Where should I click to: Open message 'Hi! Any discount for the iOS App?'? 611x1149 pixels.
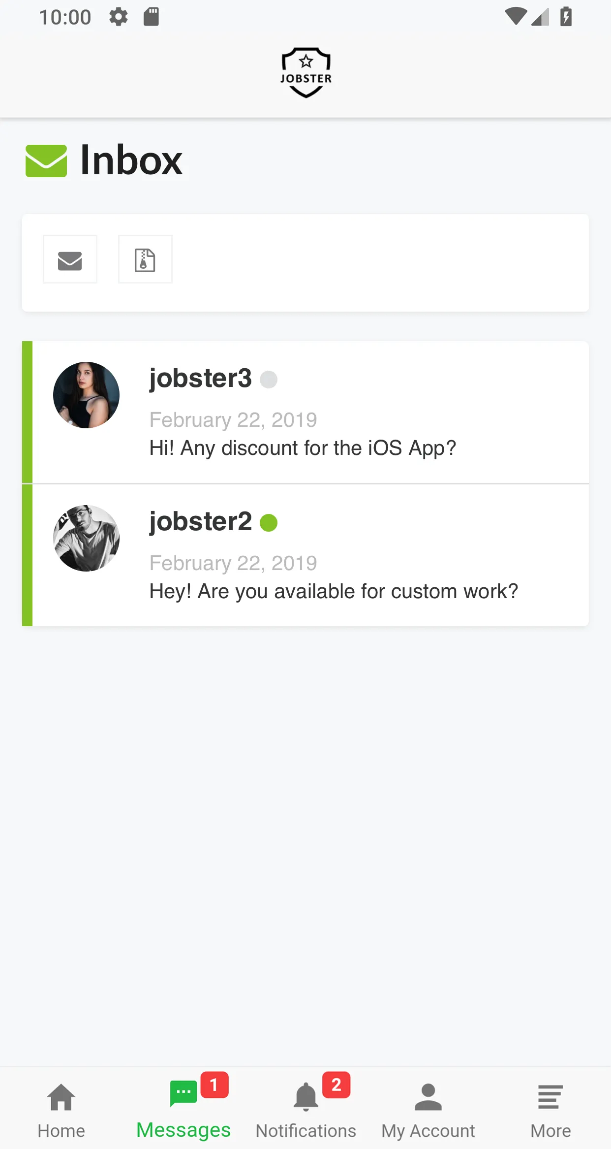(x=303, y=448)
